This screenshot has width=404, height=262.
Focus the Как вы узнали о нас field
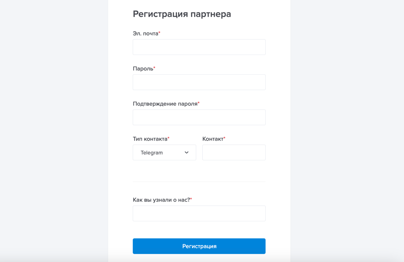coord(199,213)
